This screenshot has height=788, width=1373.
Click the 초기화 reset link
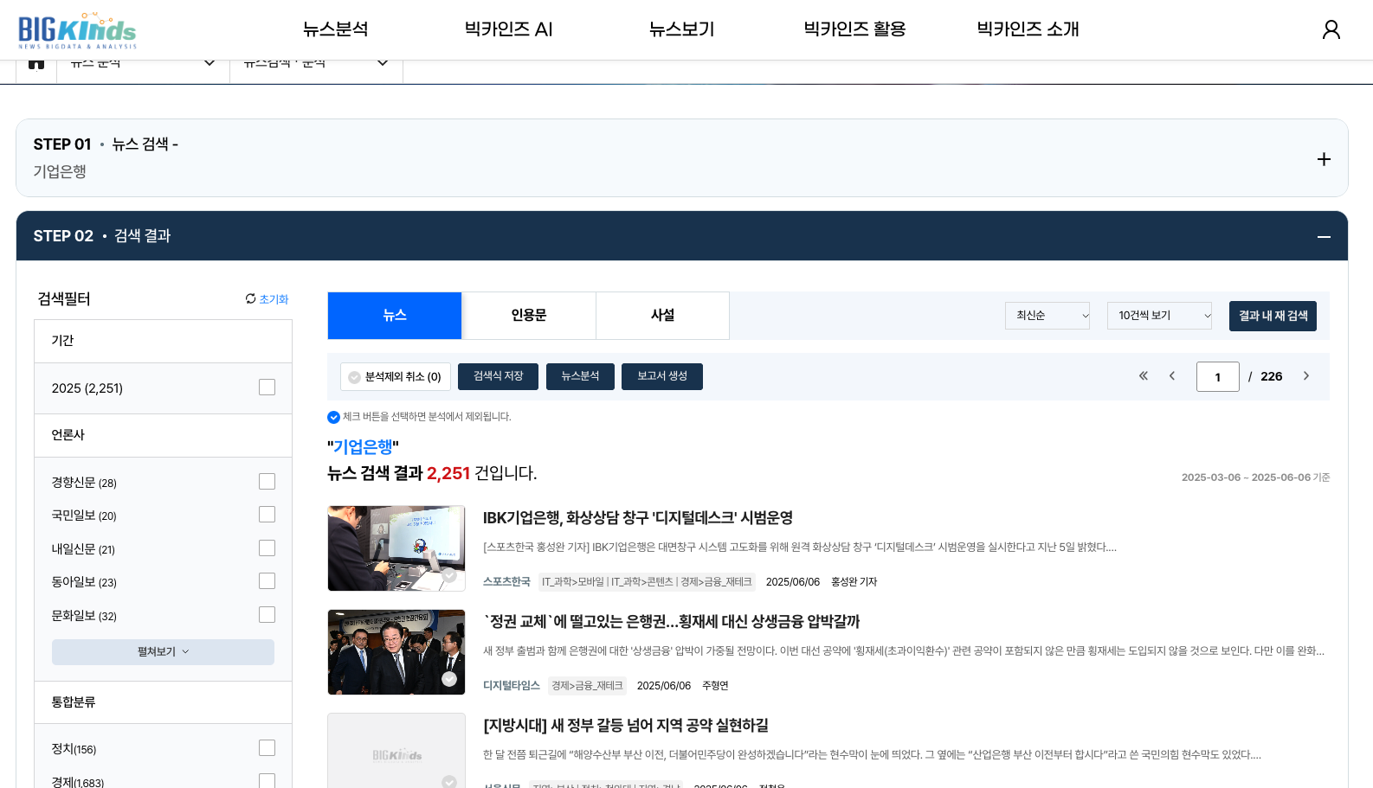click(x=274, y=299)
